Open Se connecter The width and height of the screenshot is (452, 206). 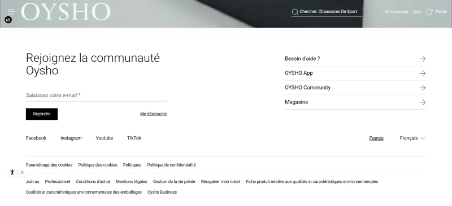[397, 12]
